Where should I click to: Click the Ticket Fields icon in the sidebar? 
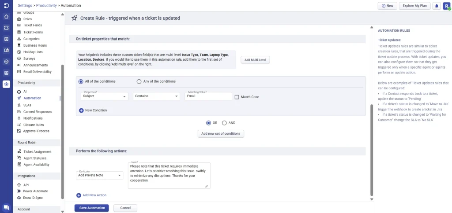(x=19, y=25)
